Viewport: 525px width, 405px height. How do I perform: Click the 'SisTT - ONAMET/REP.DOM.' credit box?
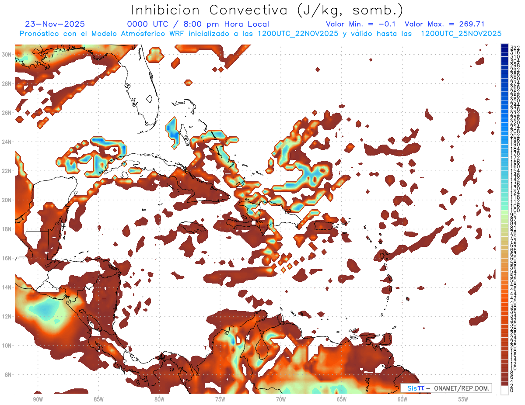coord(446,388)
